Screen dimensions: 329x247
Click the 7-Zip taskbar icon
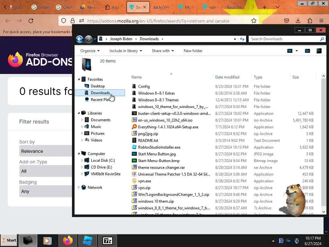coord(108,241)
